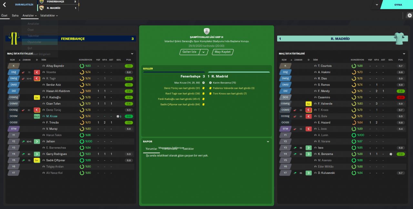Open M. Kruse player name link
This screenshot has height=209, width=413.
[52, 116]
